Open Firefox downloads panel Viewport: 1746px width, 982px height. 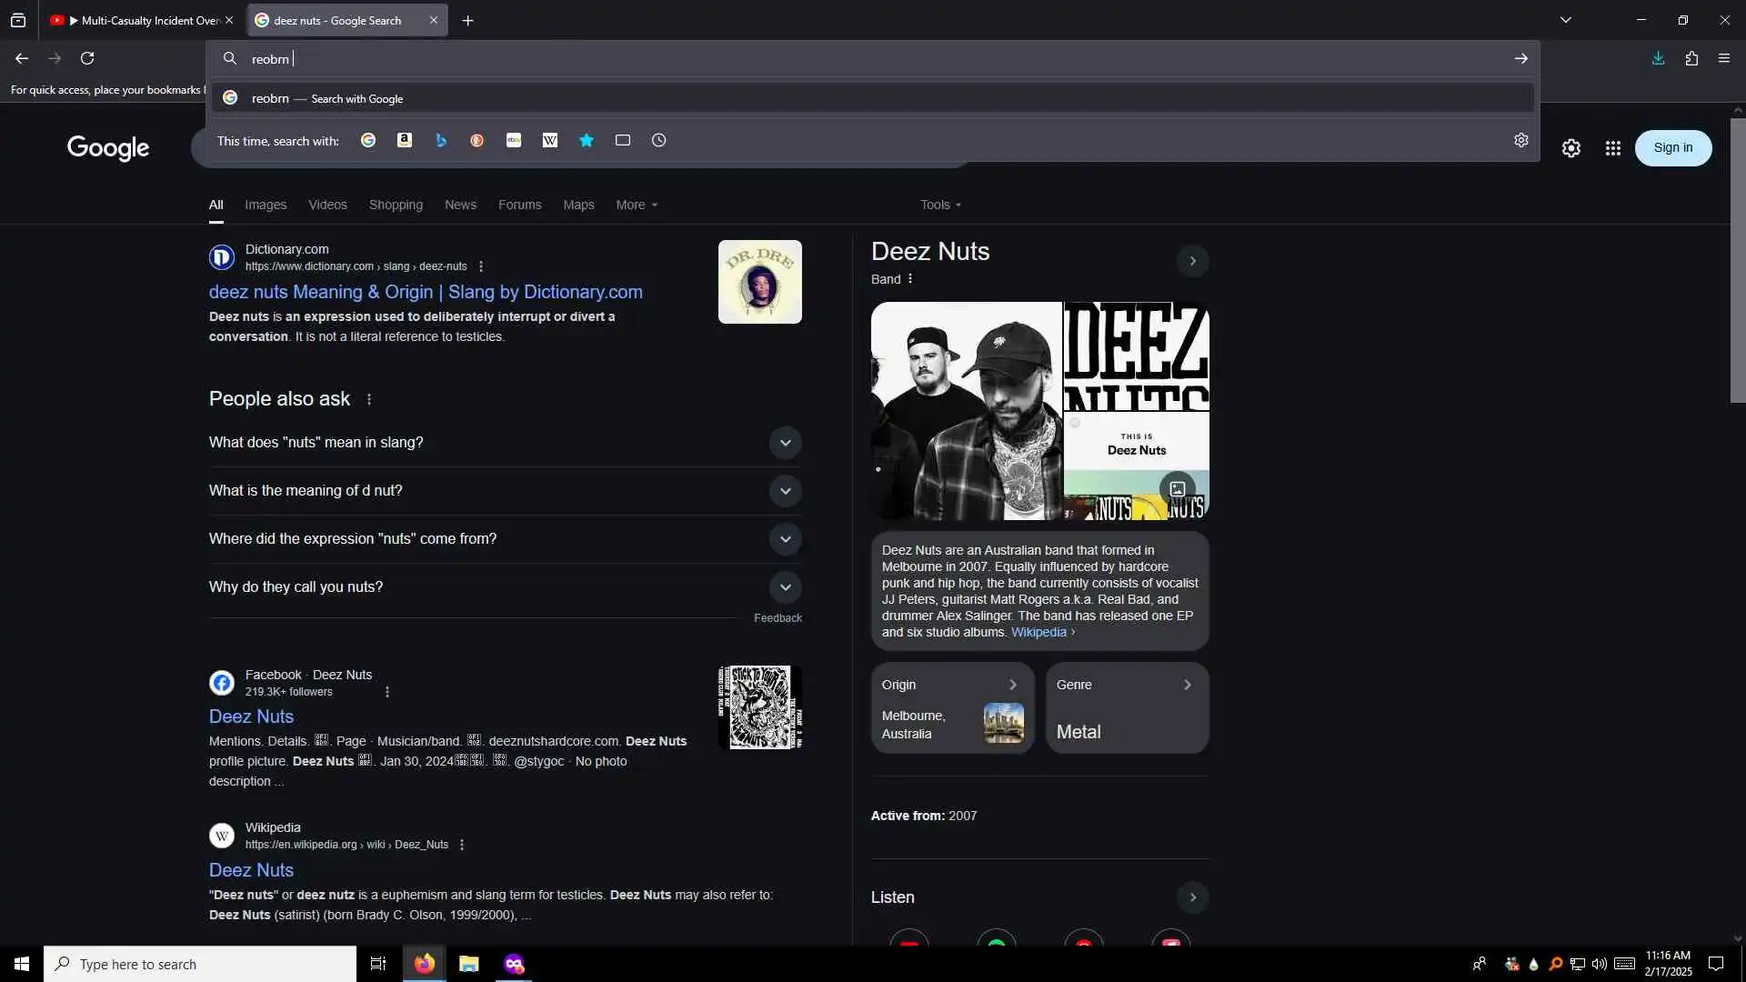click(x=1658, y=58)
